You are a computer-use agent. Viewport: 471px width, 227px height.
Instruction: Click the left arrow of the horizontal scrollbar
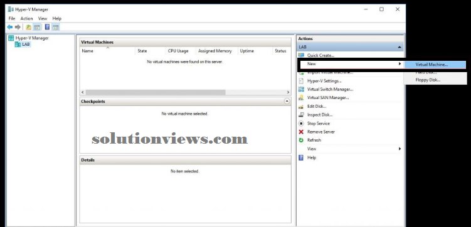83,92
